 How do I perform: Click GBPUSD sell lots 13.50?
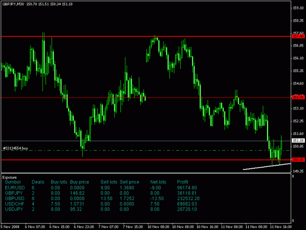coord(106,199)
